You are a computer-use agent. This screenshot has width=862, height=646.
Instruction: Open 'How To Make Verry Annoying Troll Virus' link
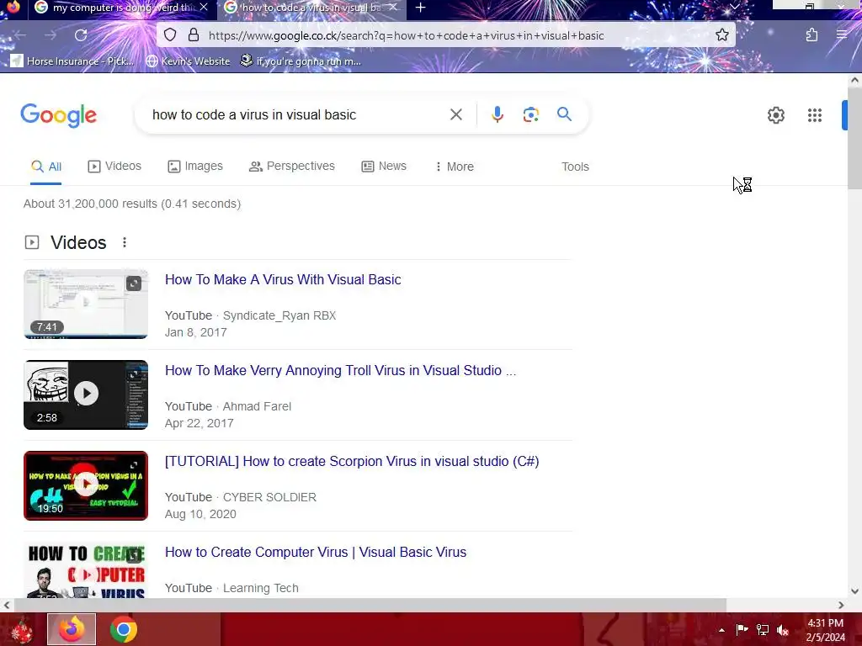point(340,370)
